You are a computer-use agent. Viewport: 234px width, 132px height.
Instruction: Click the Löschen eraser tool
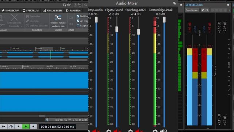coord(32,21)
